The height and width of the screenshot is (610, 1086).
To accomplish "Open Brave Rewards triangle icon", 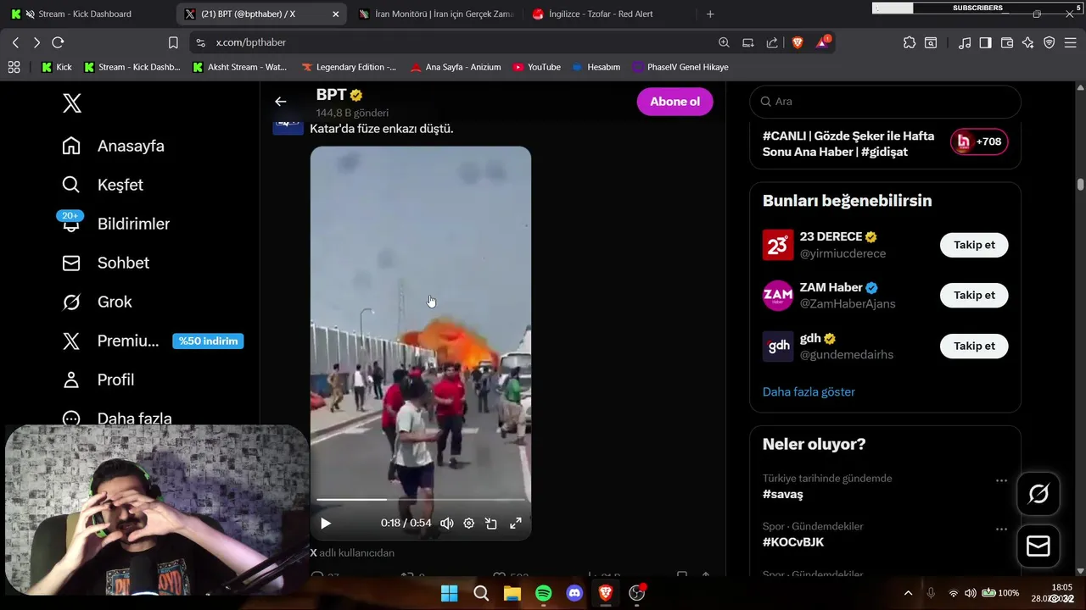I will [822, 42].
